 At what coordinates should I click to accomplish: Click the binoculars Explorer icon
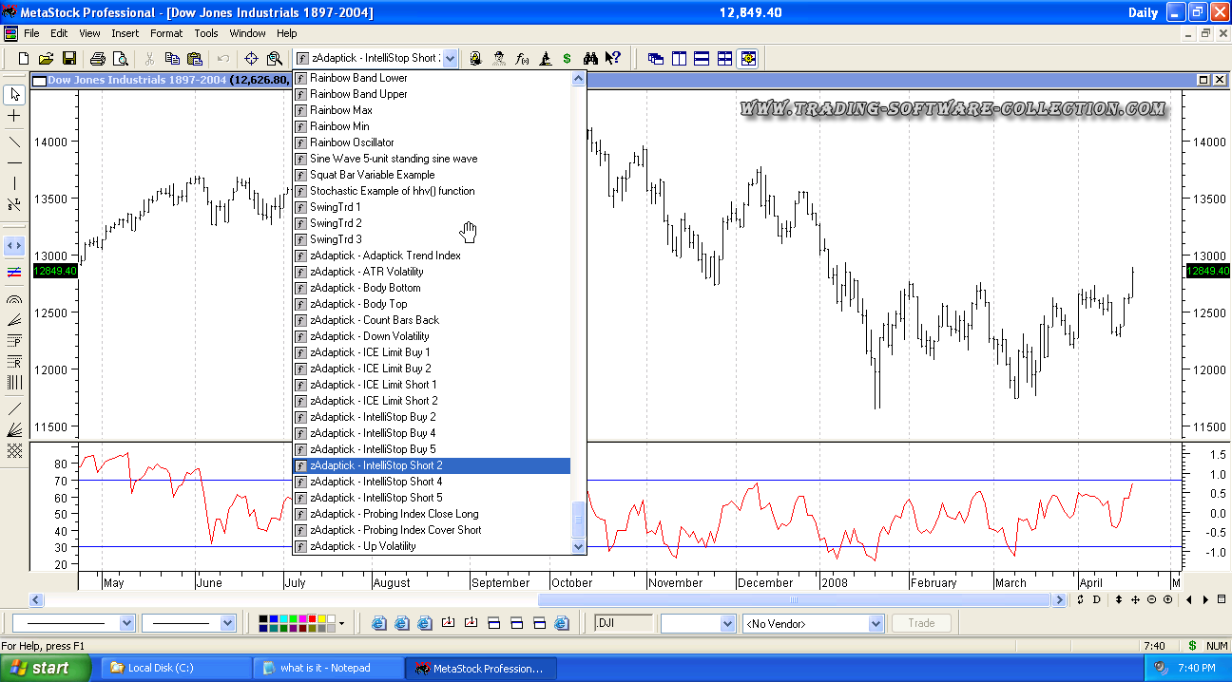pos(590,59)
